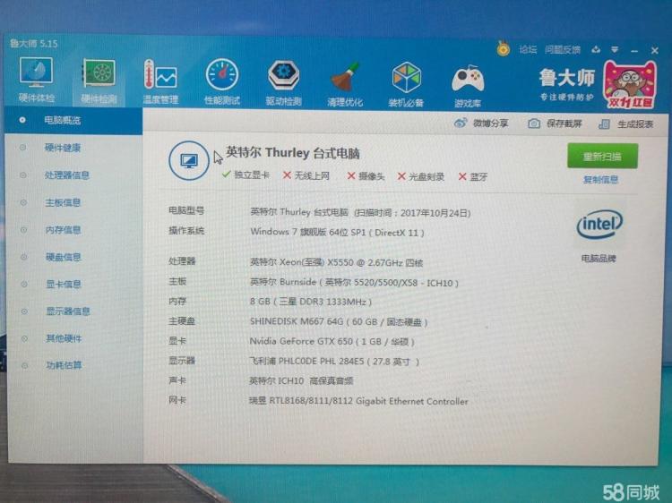Open 温度管理 temperature management
The image size is (672, 503).
(x=160, y=81)
